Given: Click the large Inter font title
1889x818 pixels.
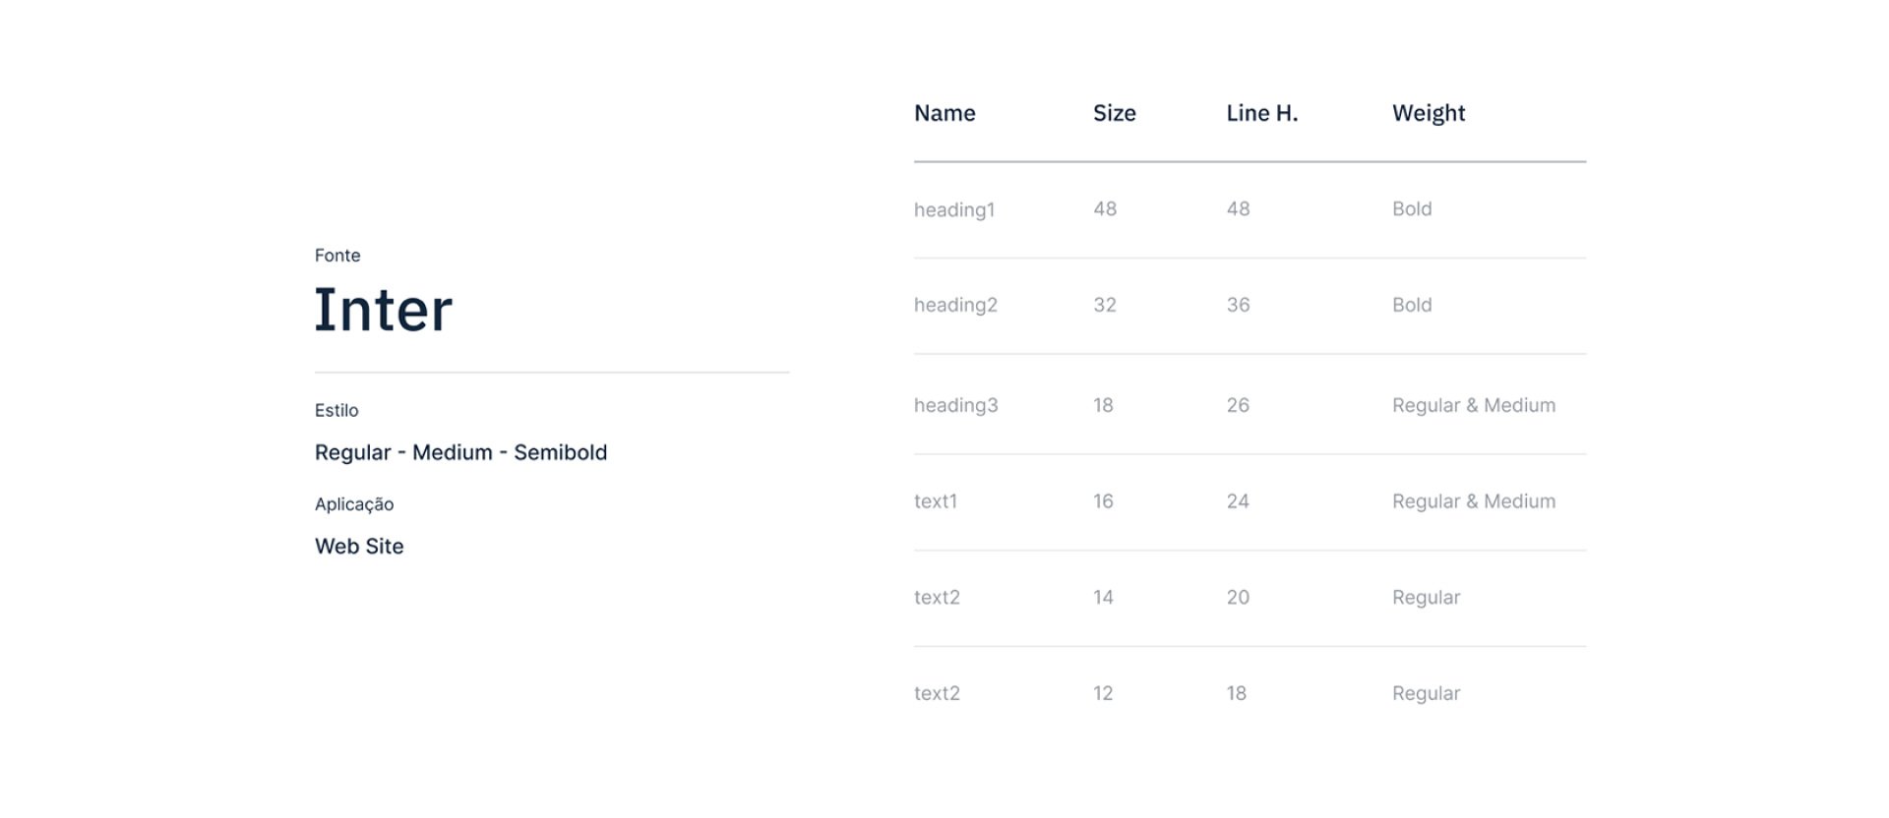Looking at the screenshot, I should click(x=383, y=310).
